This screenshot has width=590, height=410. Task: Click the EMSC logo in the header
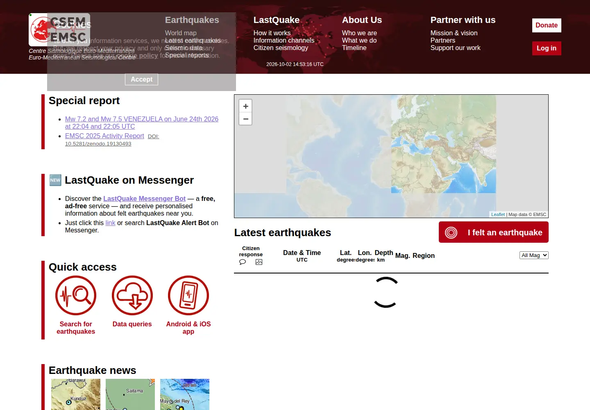pos(59,30)
